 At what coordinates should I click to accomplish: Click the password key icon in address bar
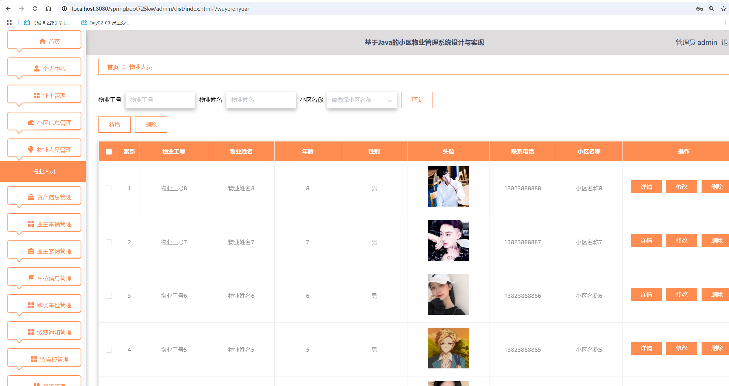pyautogui.click(x=699, y=9)
